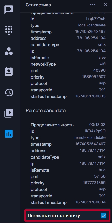Select the statistics bar chart icon
The width and height of the screenshot is (112, 223).
click(9, 134)
